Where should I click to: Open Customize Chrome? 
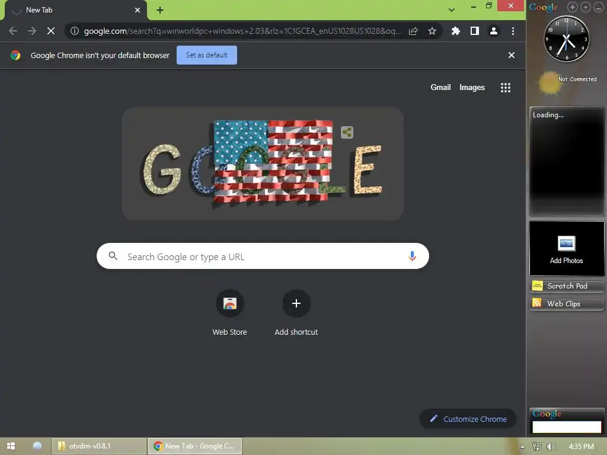click(468, 419)
